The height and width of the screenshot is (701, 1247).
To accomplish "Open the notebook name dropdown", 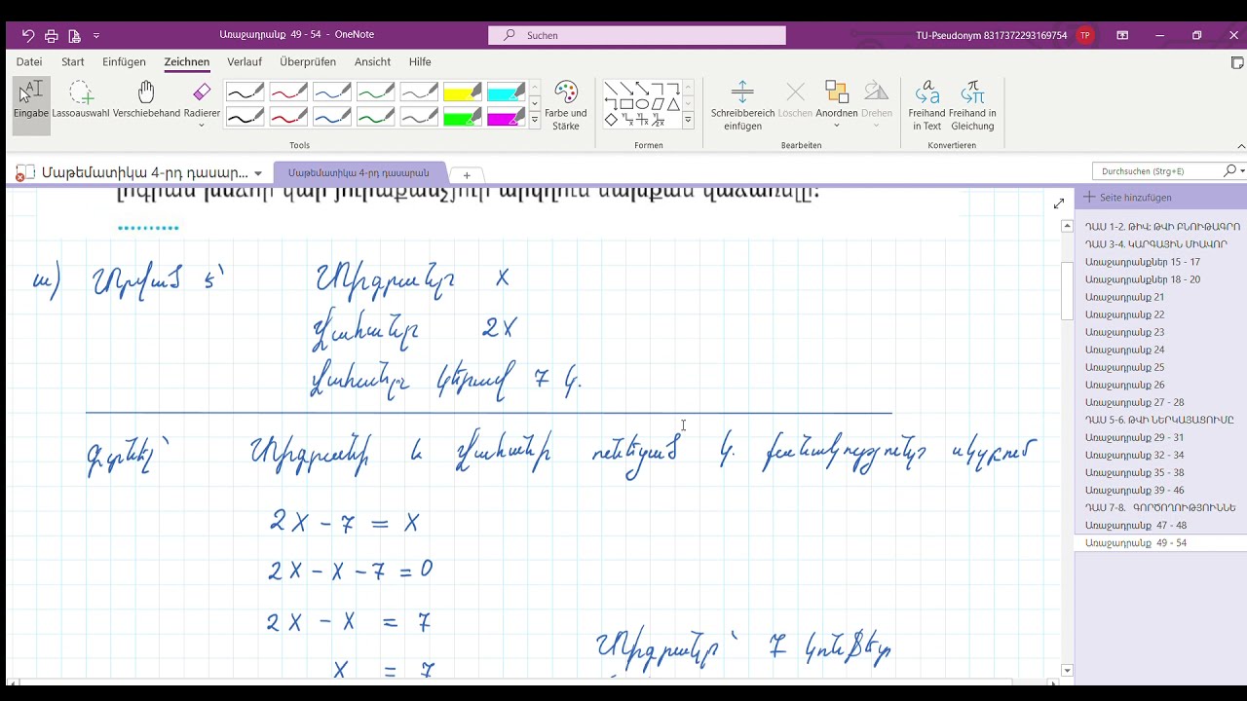I will pos(258,173).
